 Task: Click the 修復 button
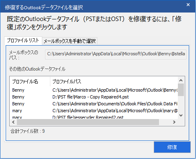pos(172,147)
